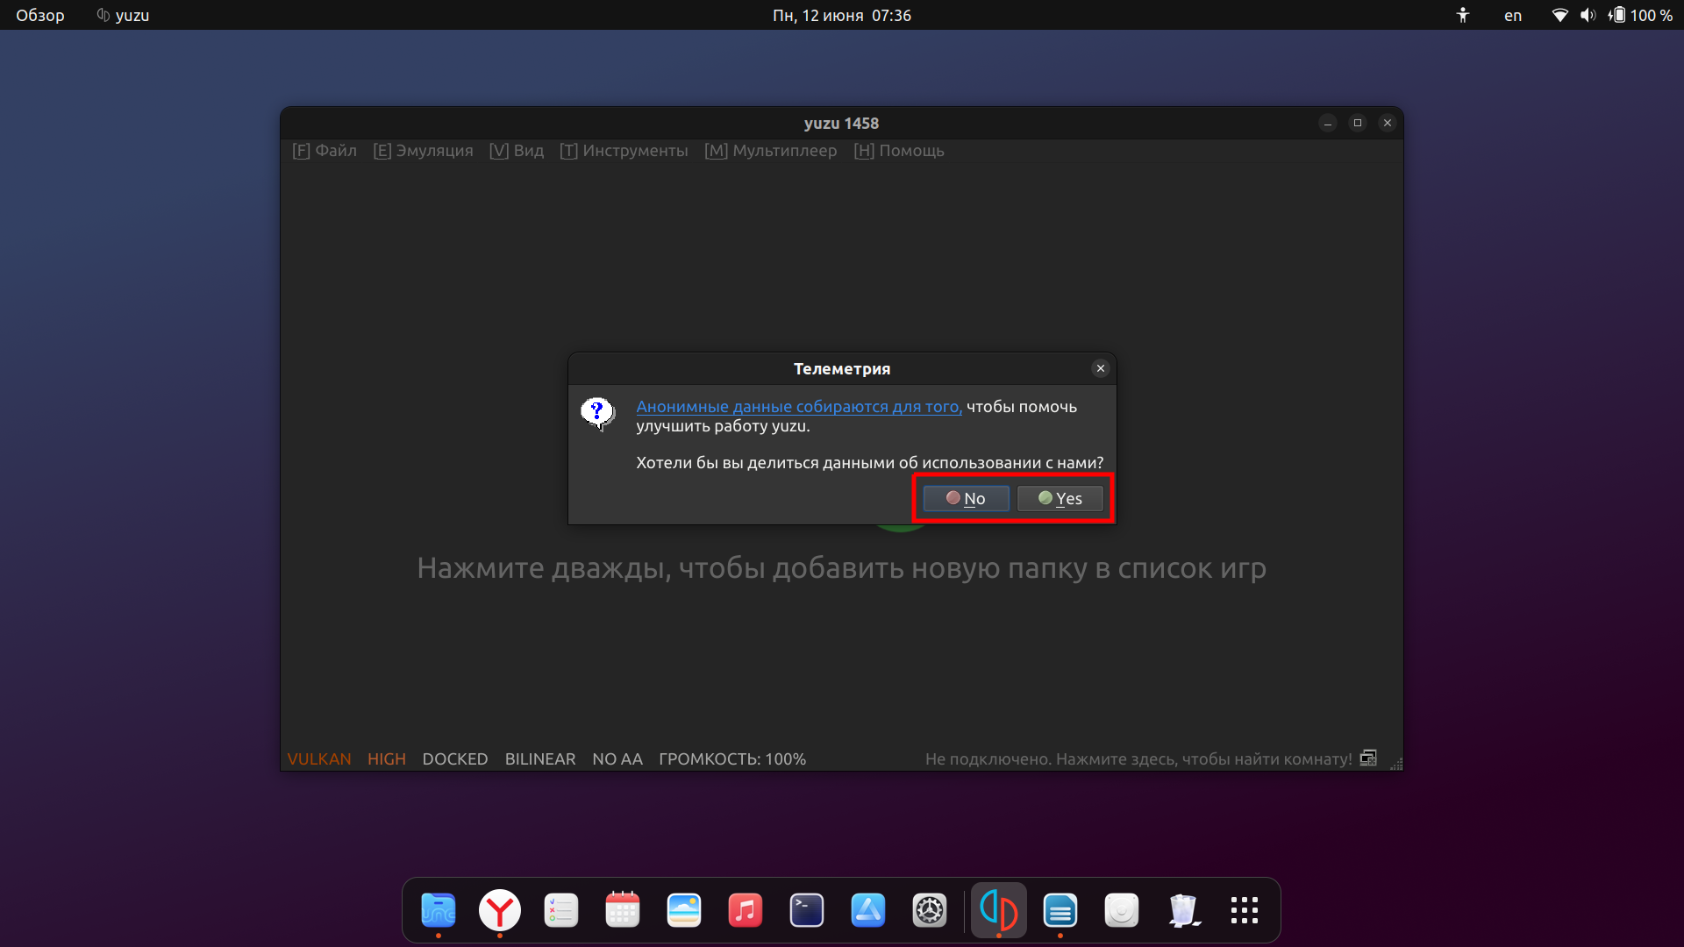Close the yuzu 1458 window
The height and width of the screenshot is (947, 1684).
tap(1388, 123)
